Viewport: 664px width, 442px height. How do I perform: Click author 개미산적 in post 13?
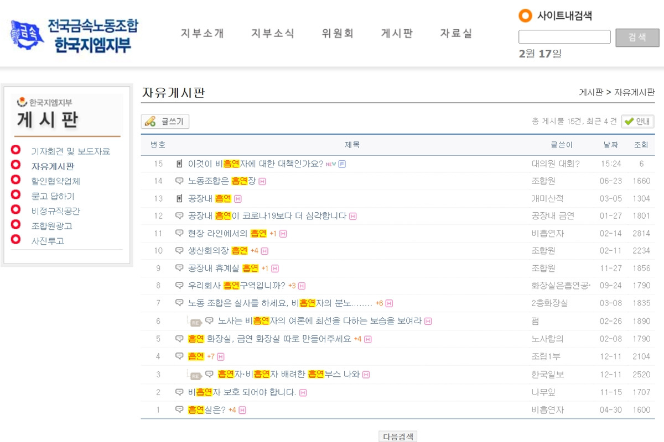point(548,198)
